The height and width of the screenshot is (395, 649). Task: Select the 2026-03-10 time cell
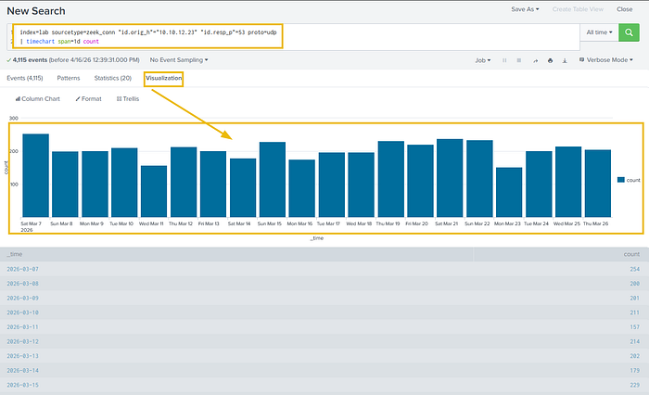[x=22, y=312]
